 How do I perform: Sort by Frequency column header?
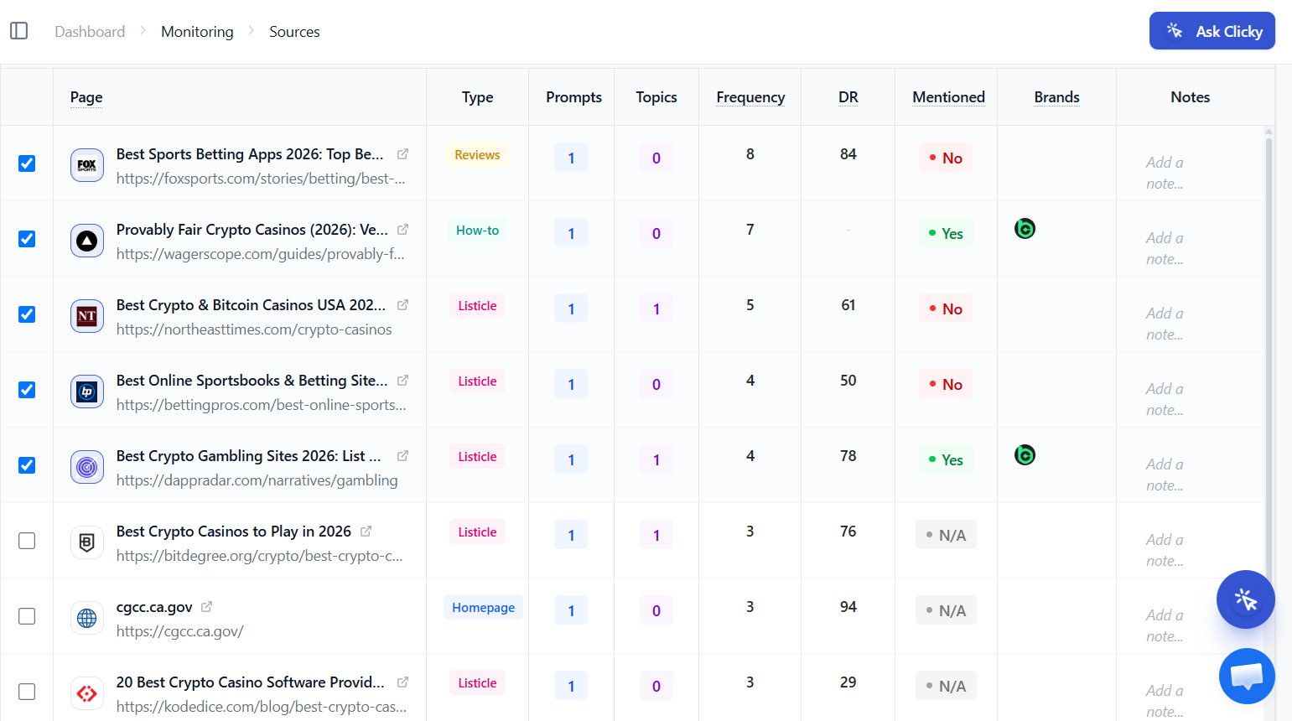(750, 97)
